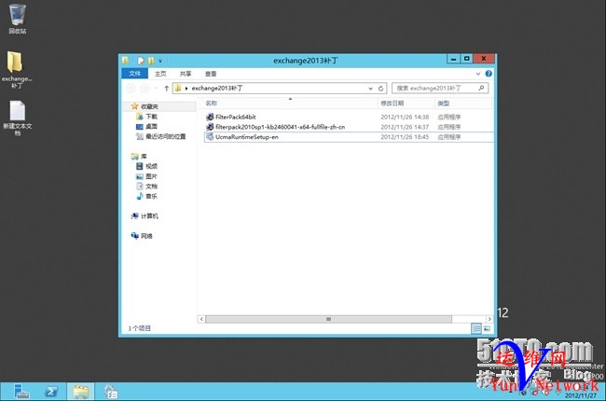Switch to details view layout icon
Screen dimensions: 606x401
[x=476, y=328]
